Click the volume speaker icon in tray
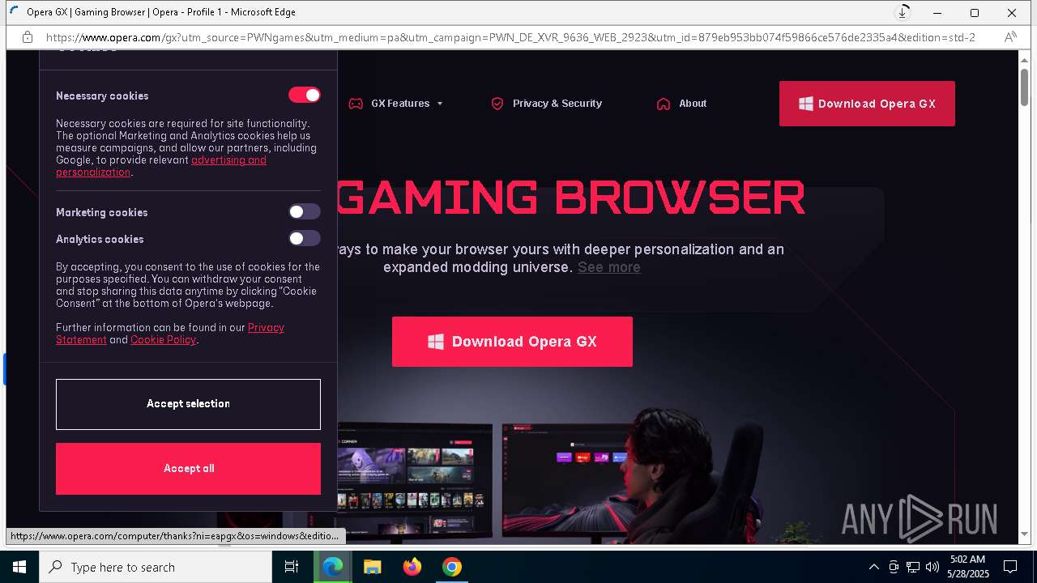This screenshot has width=1037, height=583. click(x=932, y=567)
